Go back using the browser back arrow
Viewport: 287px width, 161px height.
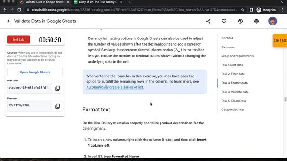click(5, 10)
